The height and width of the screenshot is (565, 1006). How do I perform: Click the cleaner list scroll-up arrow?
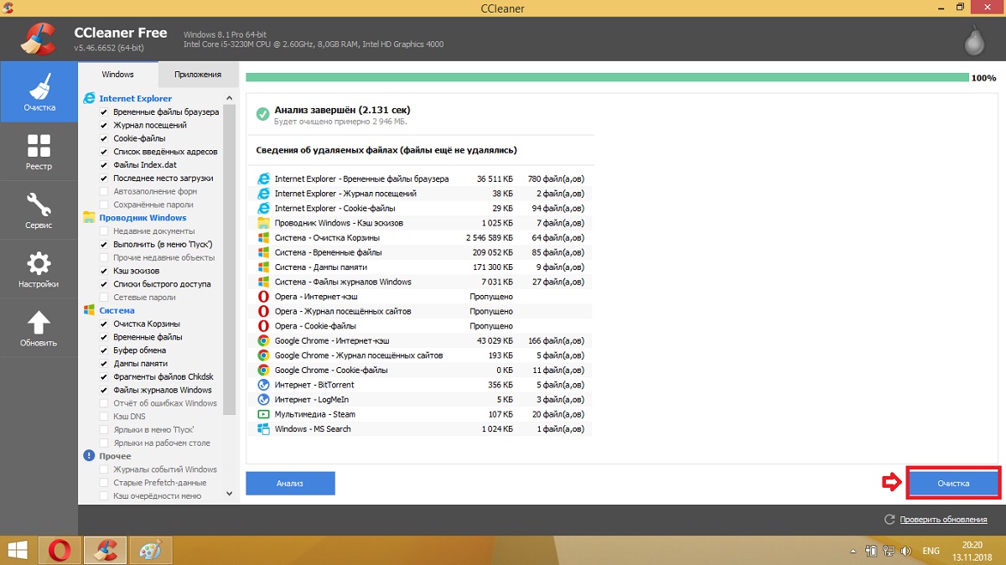(231, 98)
